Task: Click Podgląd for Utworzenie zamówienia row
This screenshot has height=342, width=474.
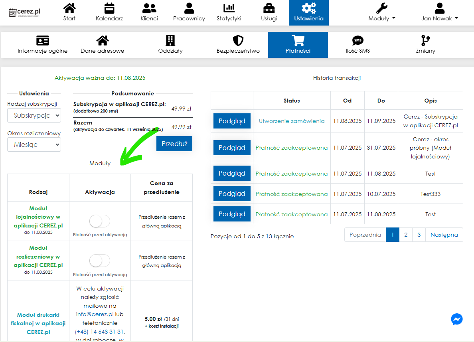Action: point(232,121)
